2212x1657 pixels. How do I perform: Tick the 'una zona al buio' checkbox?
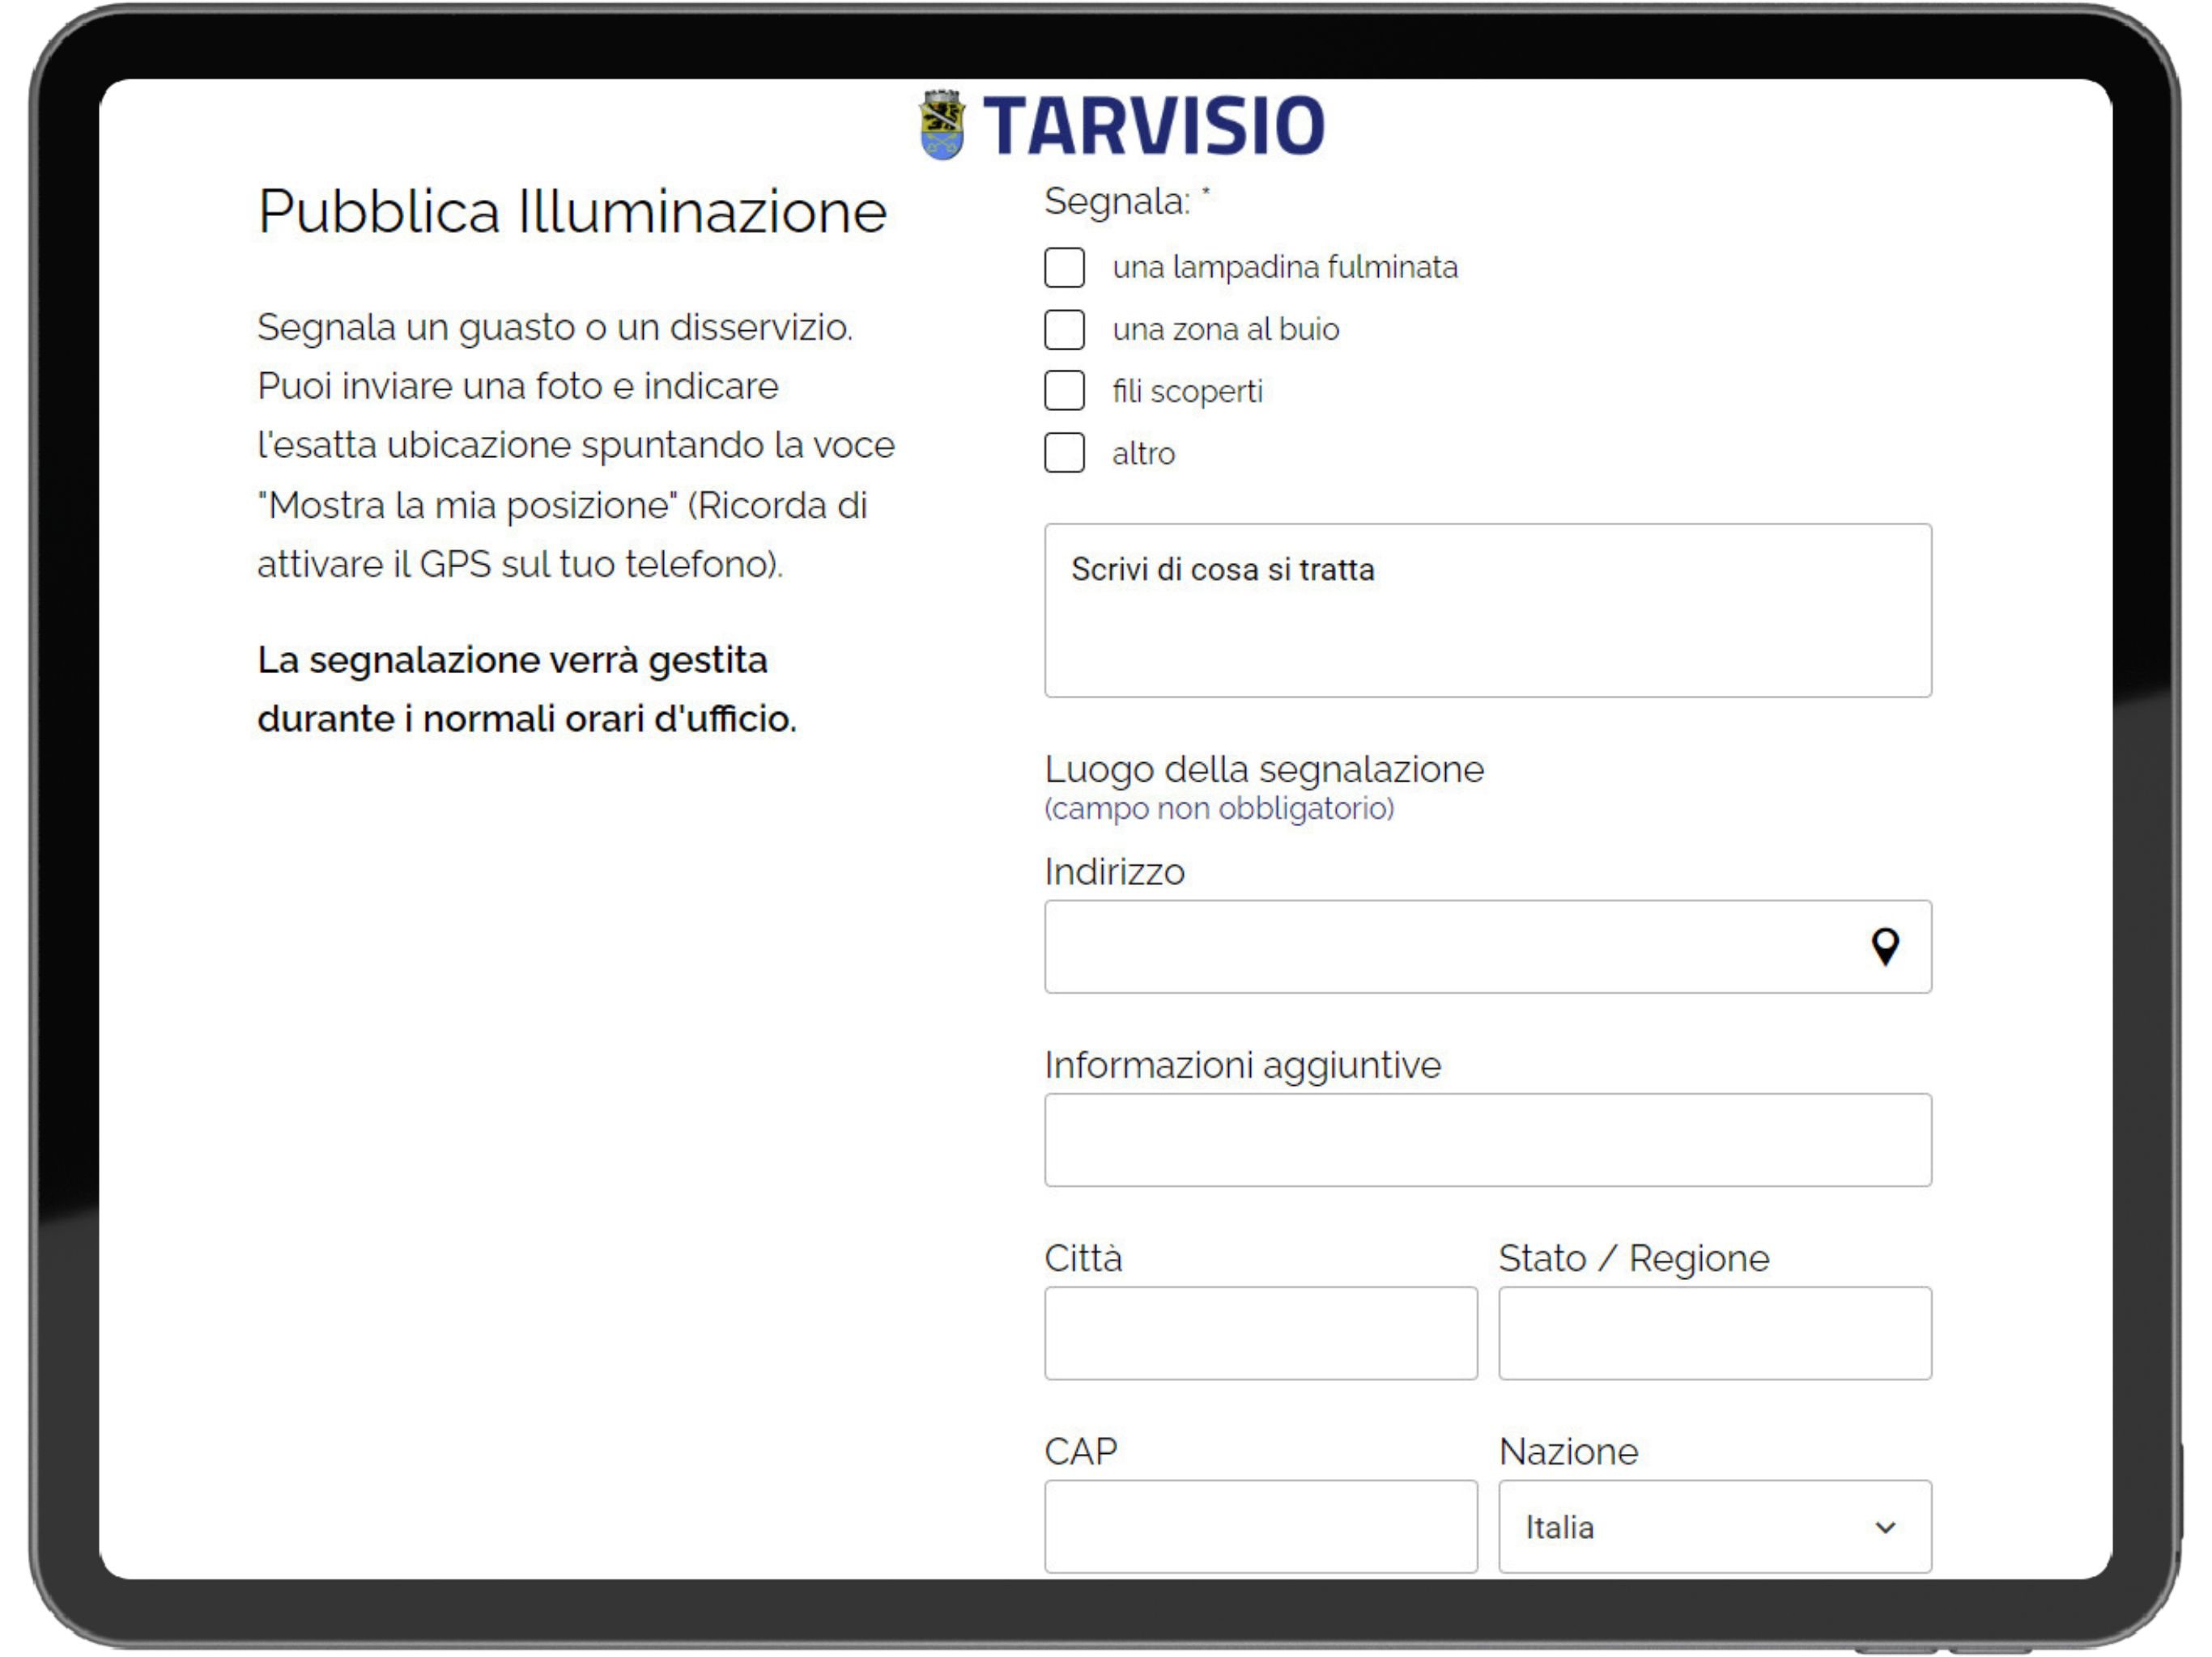click(1064, 330)
